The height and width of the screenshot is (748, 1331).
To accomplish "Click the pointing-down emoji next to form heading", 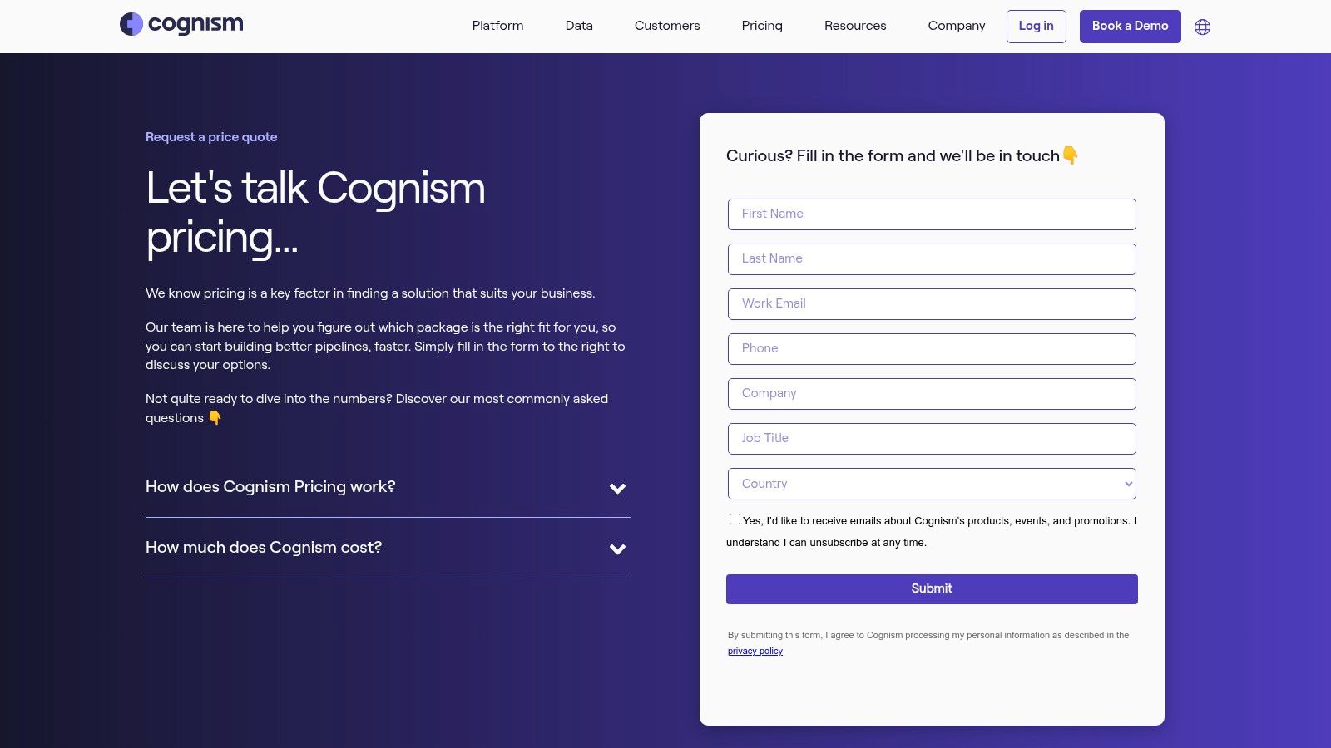I will click(x=1071, y=155).
